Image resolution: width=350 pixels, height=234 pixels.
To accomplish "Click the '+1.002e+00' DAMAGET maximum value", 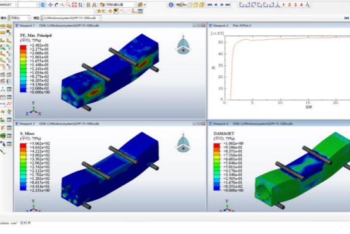I will (x=233, y=144).
